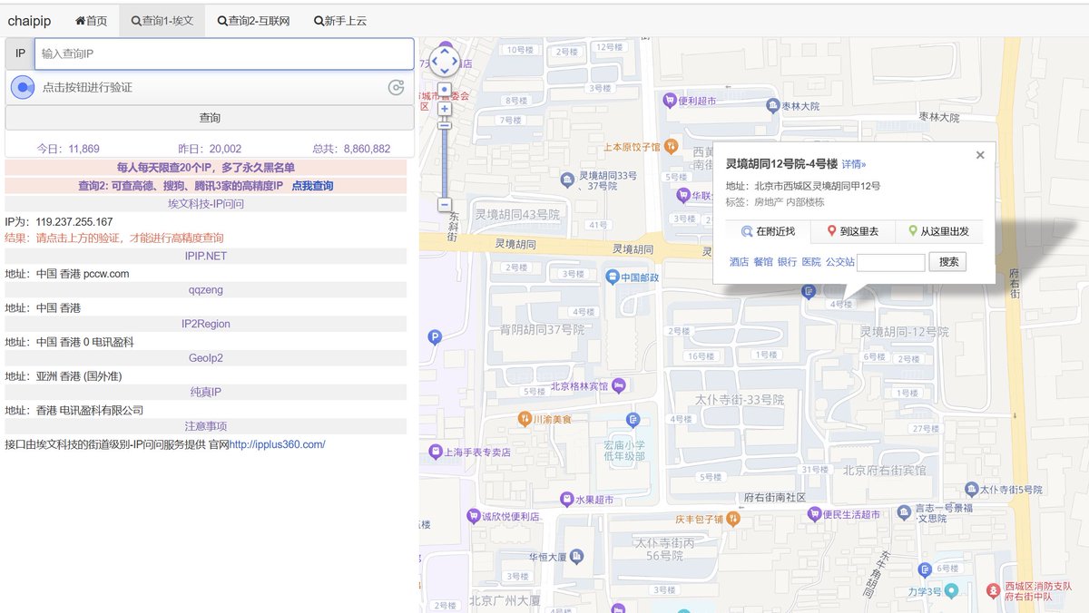1089x613 pixels.
Task: Zoom out with the map minus button
Action: coord(445,205)
